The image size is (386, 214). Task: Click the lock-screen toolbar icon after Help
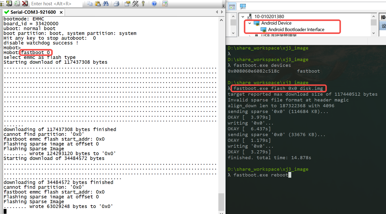[165, 4]
